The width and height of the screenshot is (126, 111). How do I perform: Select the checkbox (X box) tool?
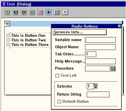click(x=57, y=12)
